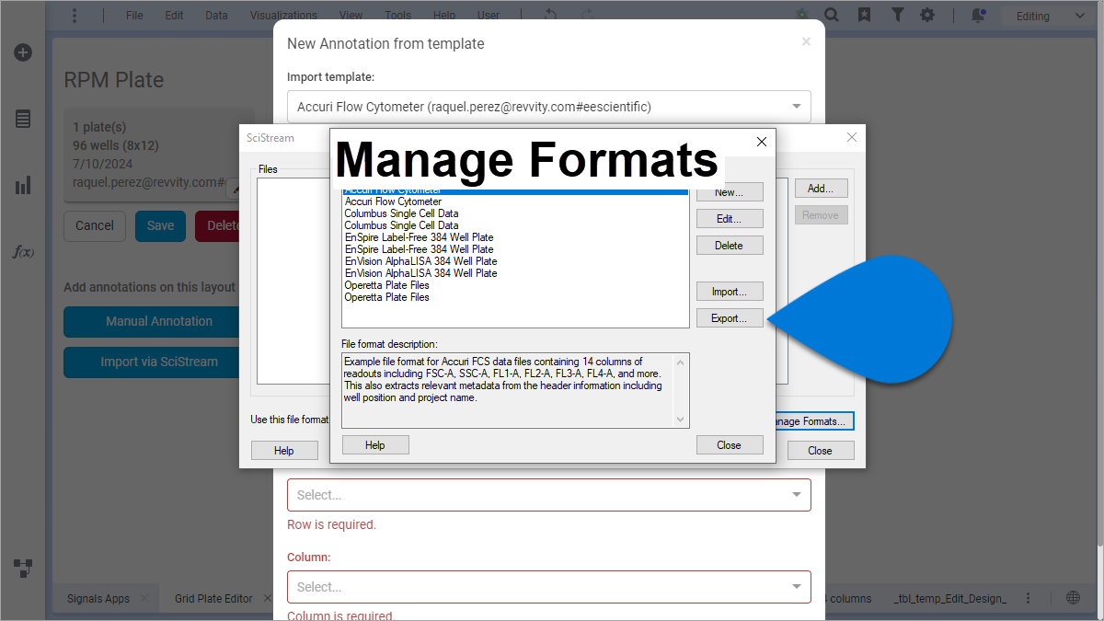Click the plus icon in left sidebar
This screenshot has height=621, width=1104.
point(23,52)
